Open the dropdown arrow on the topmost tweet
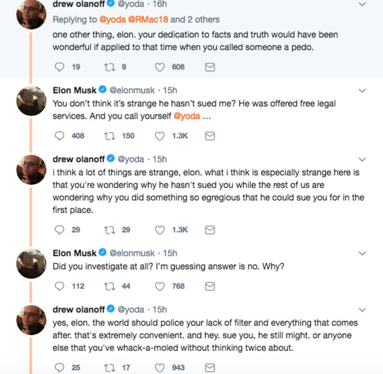Image resolution: width=383 pixels, height=374 pixels. click(x=362, y=4)
